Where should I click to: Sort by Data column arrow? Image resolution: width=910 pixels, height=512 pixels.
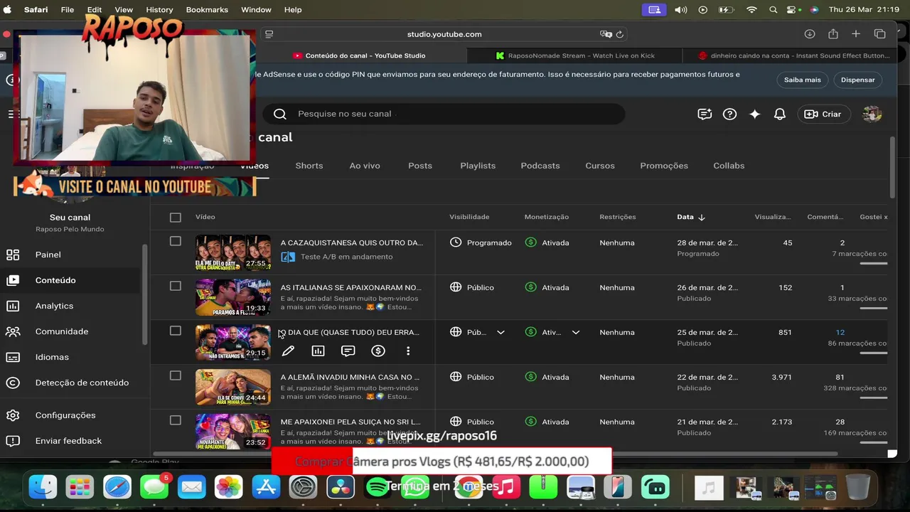point(702,217)
